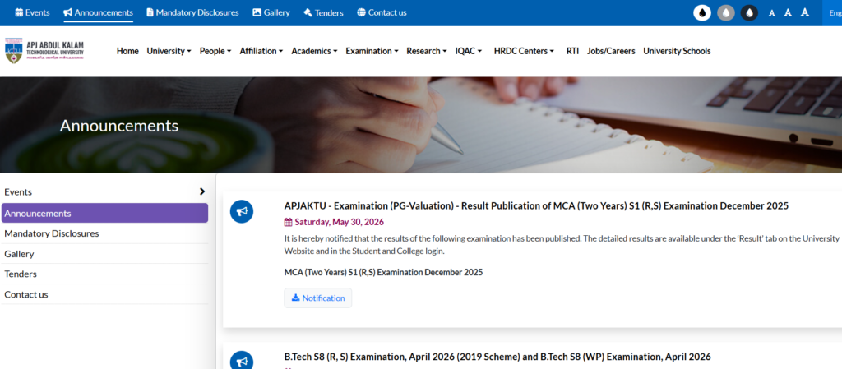The image size is (842, 369).
Task: Select the dark contrast theme circle
Action: 749,12
